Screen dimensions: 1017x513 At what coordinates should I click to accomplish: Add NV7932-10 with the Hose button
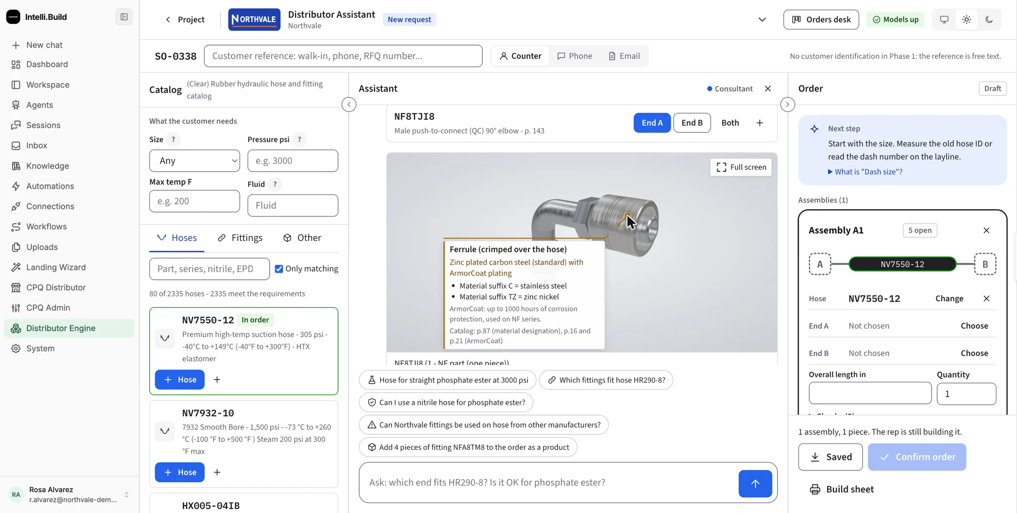coord(180,472)
